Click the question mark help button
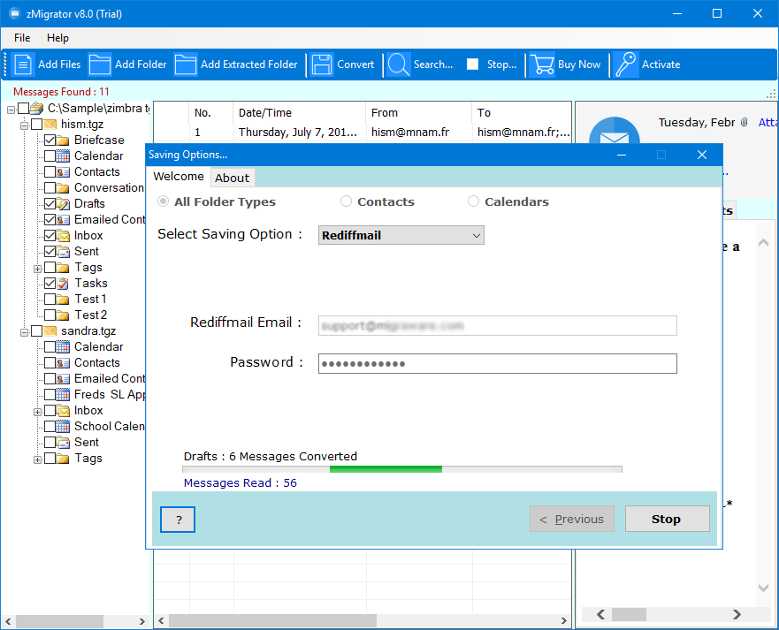779x630 pixels. click(x=178, y=520)
